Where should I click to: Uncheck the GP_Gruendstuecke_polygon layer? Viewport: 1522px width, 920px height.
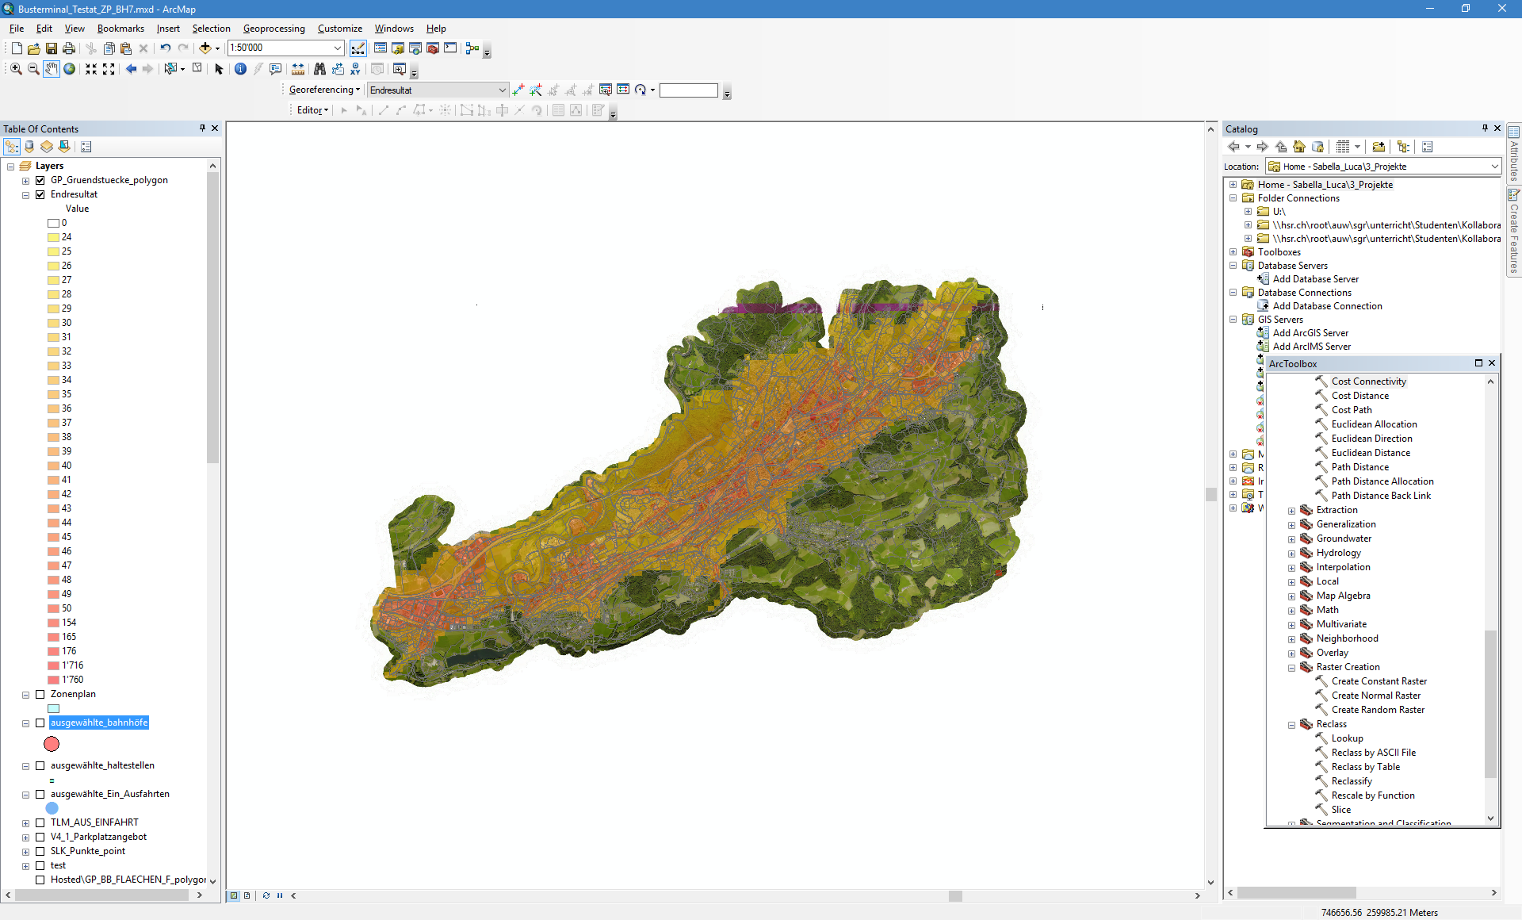[40, 180]
